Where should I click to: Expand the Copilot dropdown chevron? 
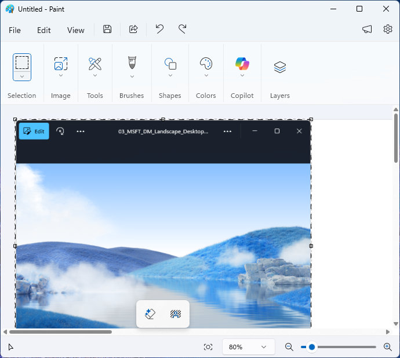coord(242,75)
